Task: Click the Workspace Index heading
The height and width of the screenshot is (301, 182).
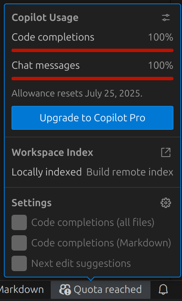Action: [x=52, y=152]
